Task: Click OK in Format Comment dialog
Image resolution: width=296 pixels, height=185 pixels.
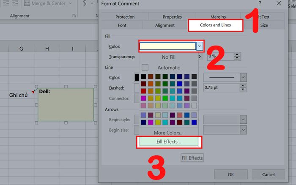Action: (x=231, y=174)
